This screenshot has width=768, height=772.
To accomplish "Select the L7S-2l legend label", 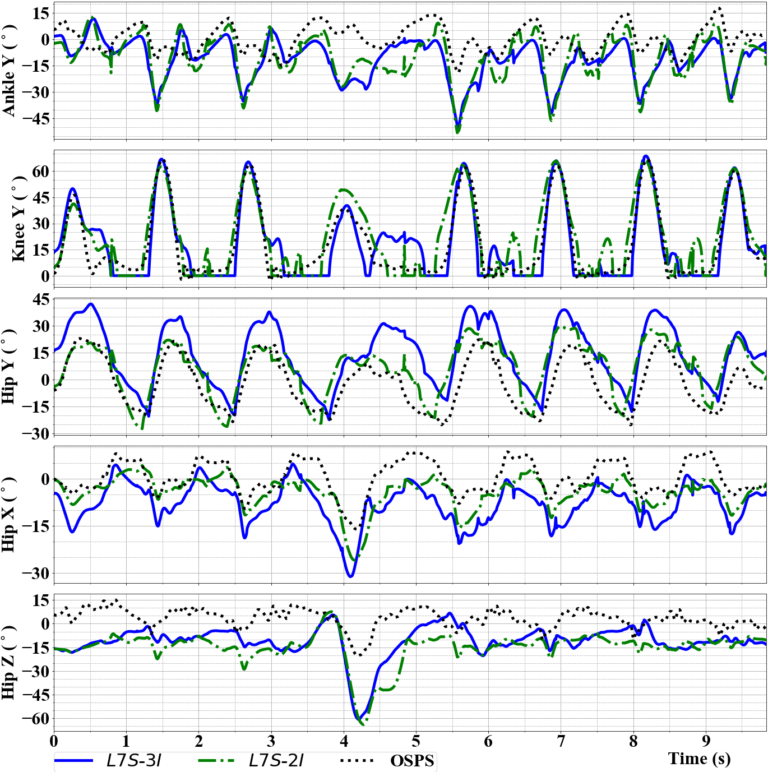I will click(276, 761).
